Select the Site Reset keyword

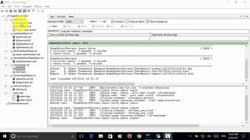21,72
